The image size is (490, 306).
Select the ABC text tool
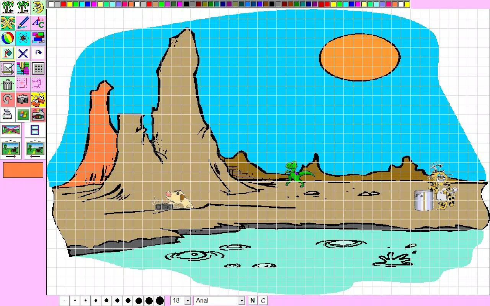tap(38, 23)
